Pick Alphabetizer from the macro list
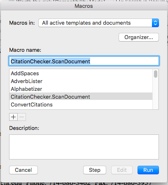The image size is (168, 185). tap(81, 89)
